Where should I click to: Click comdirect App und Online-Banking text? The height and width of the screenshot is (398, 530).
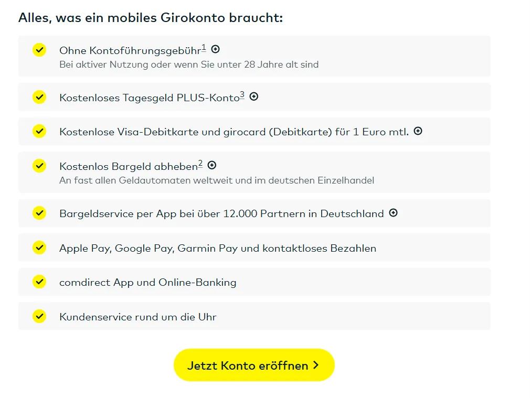pos(148,282)
